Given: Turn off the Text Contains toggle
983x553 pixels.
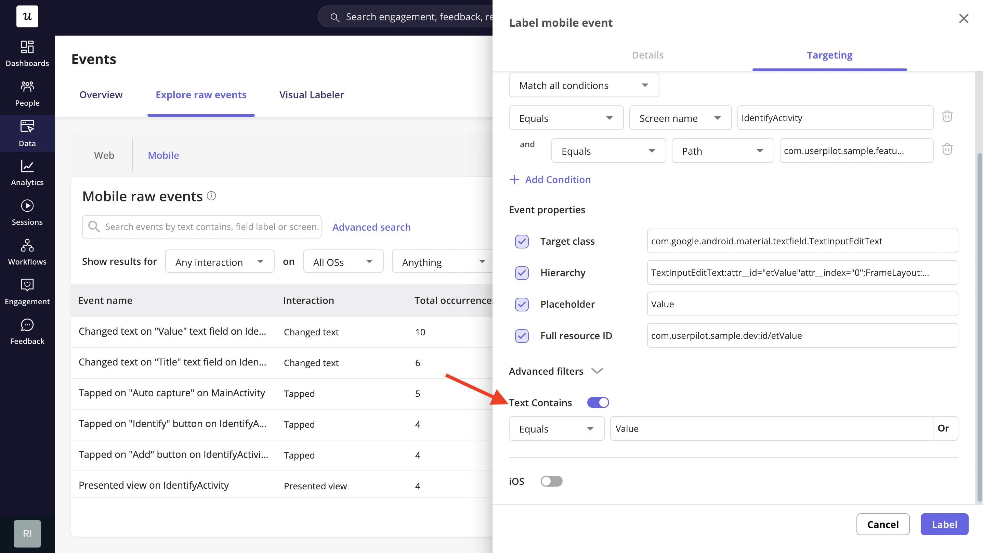Looking at the screenshot, I should 598,402.
